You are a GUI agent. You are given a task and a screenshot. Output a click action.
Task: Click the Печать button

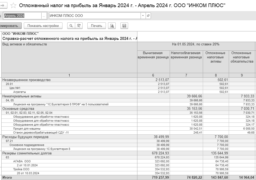tap(96, 26)
